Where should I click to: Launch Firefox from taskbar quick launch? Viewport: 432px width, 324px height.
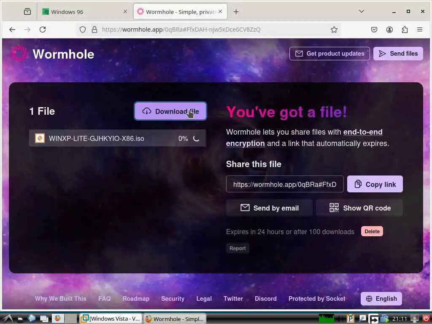click(57, 319)
